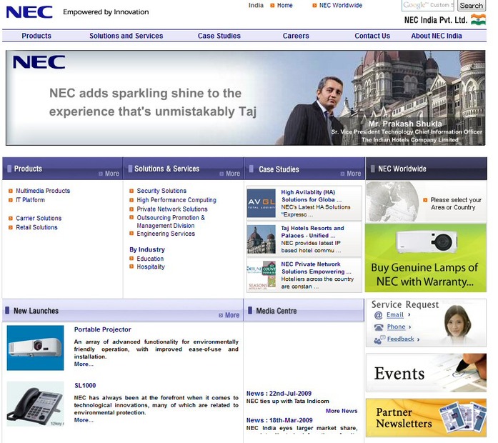Click the feedback people icon

[x=379, y=340]
